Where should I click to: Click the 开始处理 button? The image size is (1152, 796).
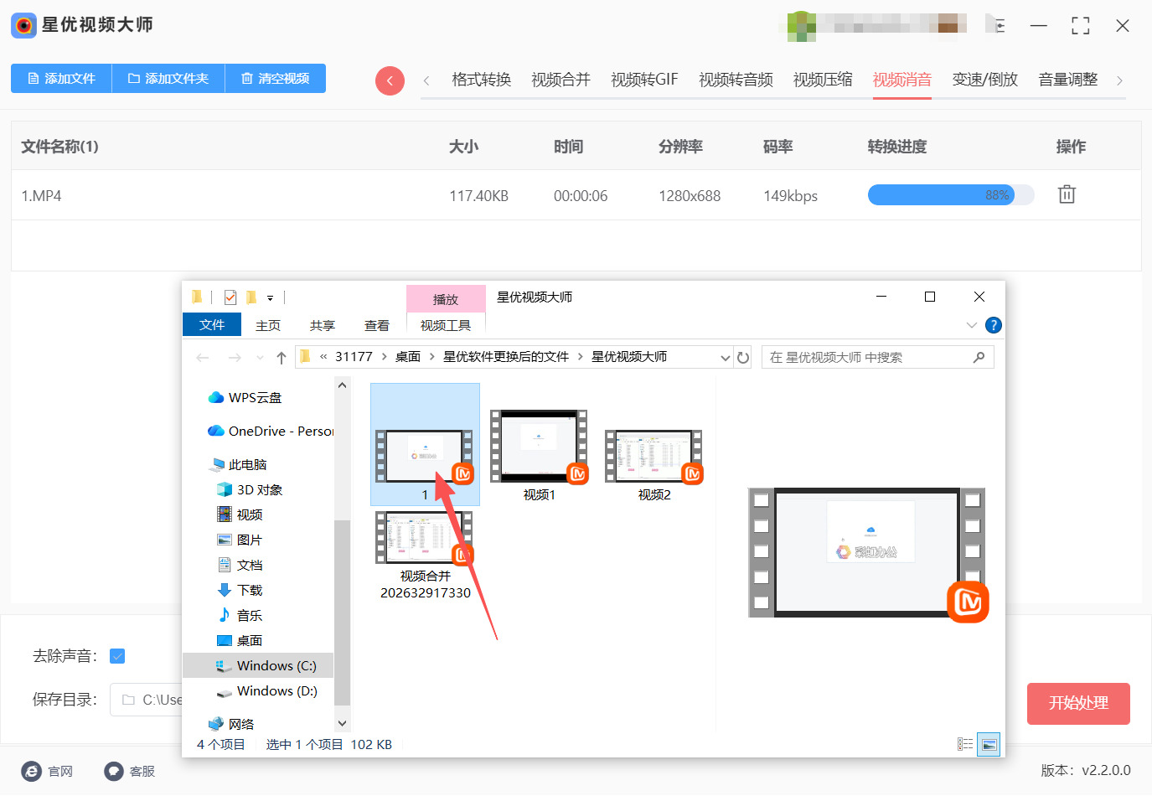(1078, 703)
